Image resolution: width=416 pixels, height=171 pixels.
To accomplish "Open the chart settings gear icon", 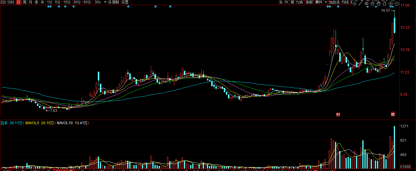I will (x=355, y=3).
